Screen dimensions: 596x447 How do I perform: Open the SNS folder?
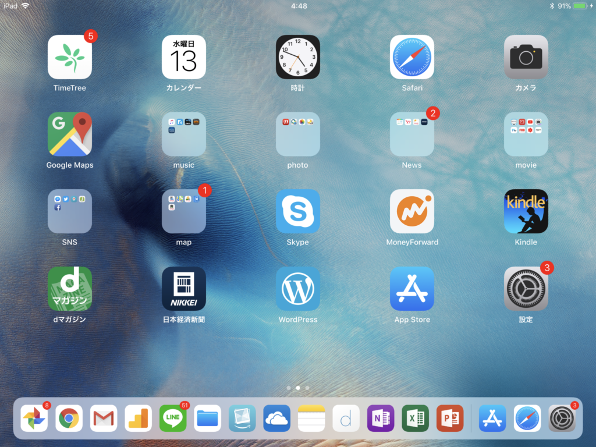70,211
